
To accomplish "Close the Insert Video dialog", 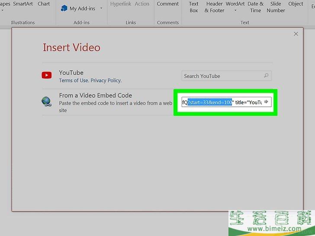I will (296, 34).
